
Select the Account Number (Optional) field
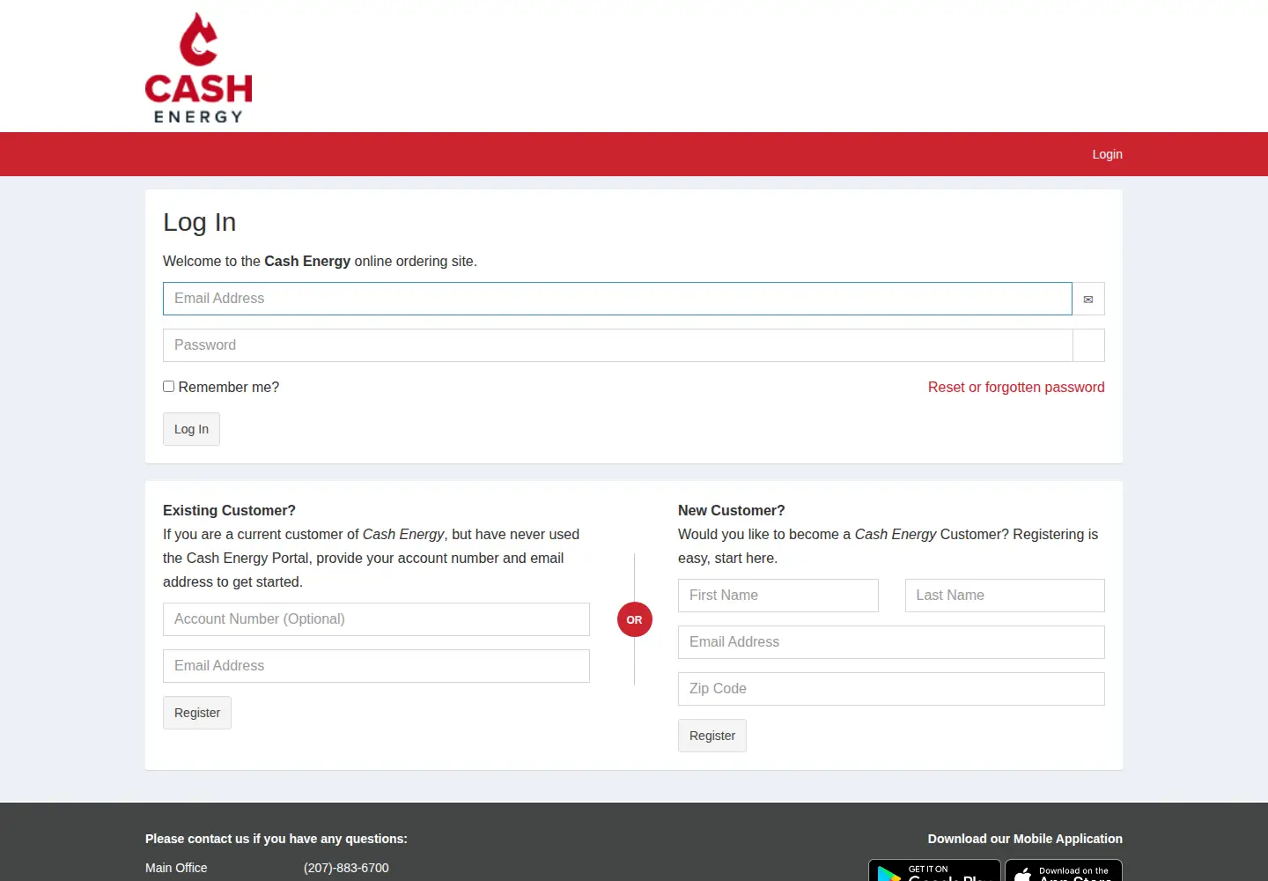click(376, 619)
